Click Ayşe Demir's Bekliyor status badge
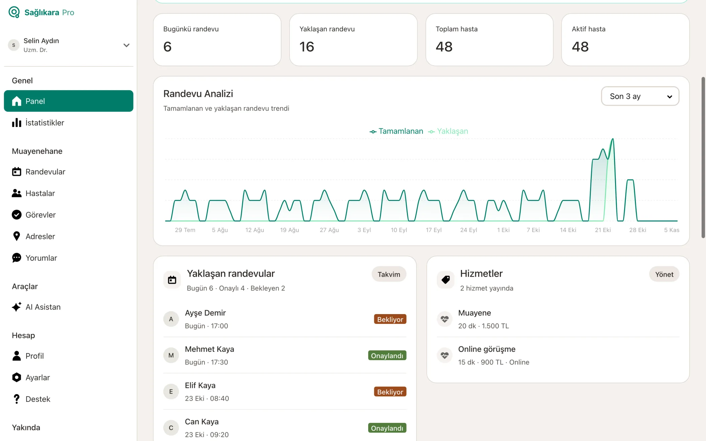The height and width of the screenshot is (441, 706). click(390, 319)
